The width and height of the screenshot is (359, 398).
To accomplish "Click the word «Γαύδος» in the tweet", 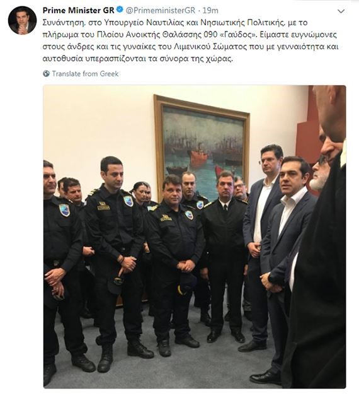I will (x=235, y=35).
